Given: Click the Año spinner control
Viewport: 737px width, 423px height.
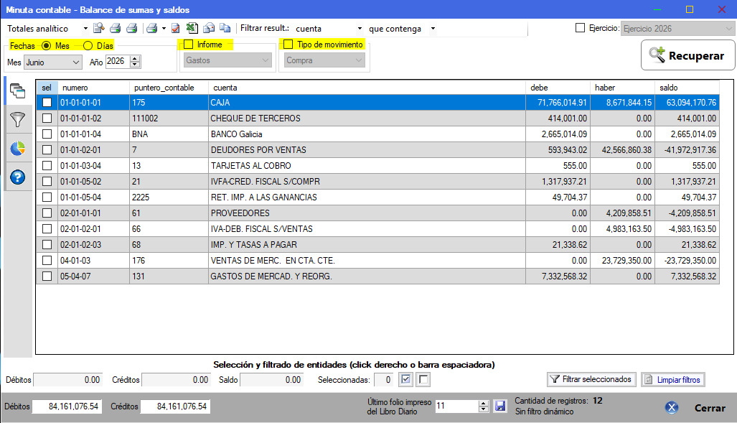Looking at the screenshot, I should (136, 61).
